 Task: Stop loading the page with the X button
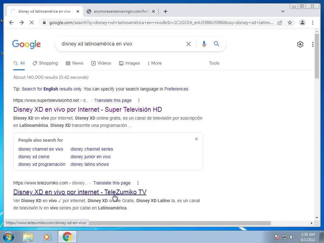(32, 22)
